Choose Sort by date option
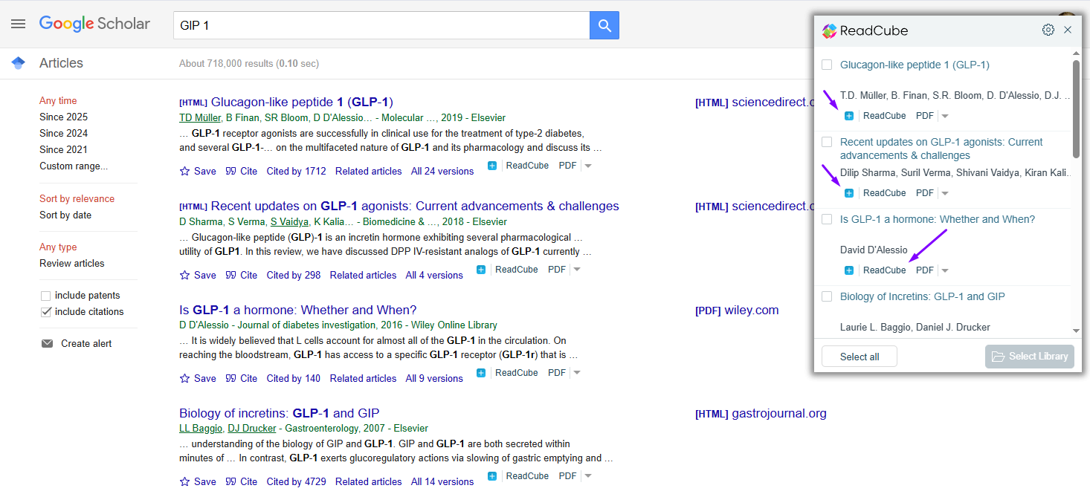 65,215
